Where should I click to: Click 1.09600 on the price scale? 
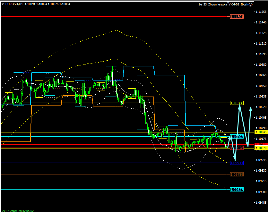(261, 192)
